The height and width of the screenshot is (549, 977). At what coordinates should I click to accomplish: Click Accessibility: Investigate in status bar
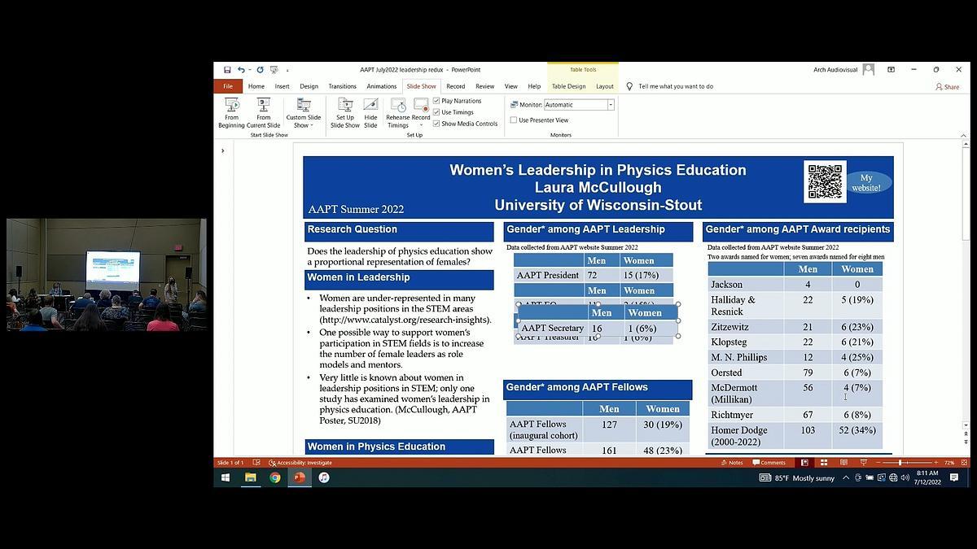tap(300, 463)
